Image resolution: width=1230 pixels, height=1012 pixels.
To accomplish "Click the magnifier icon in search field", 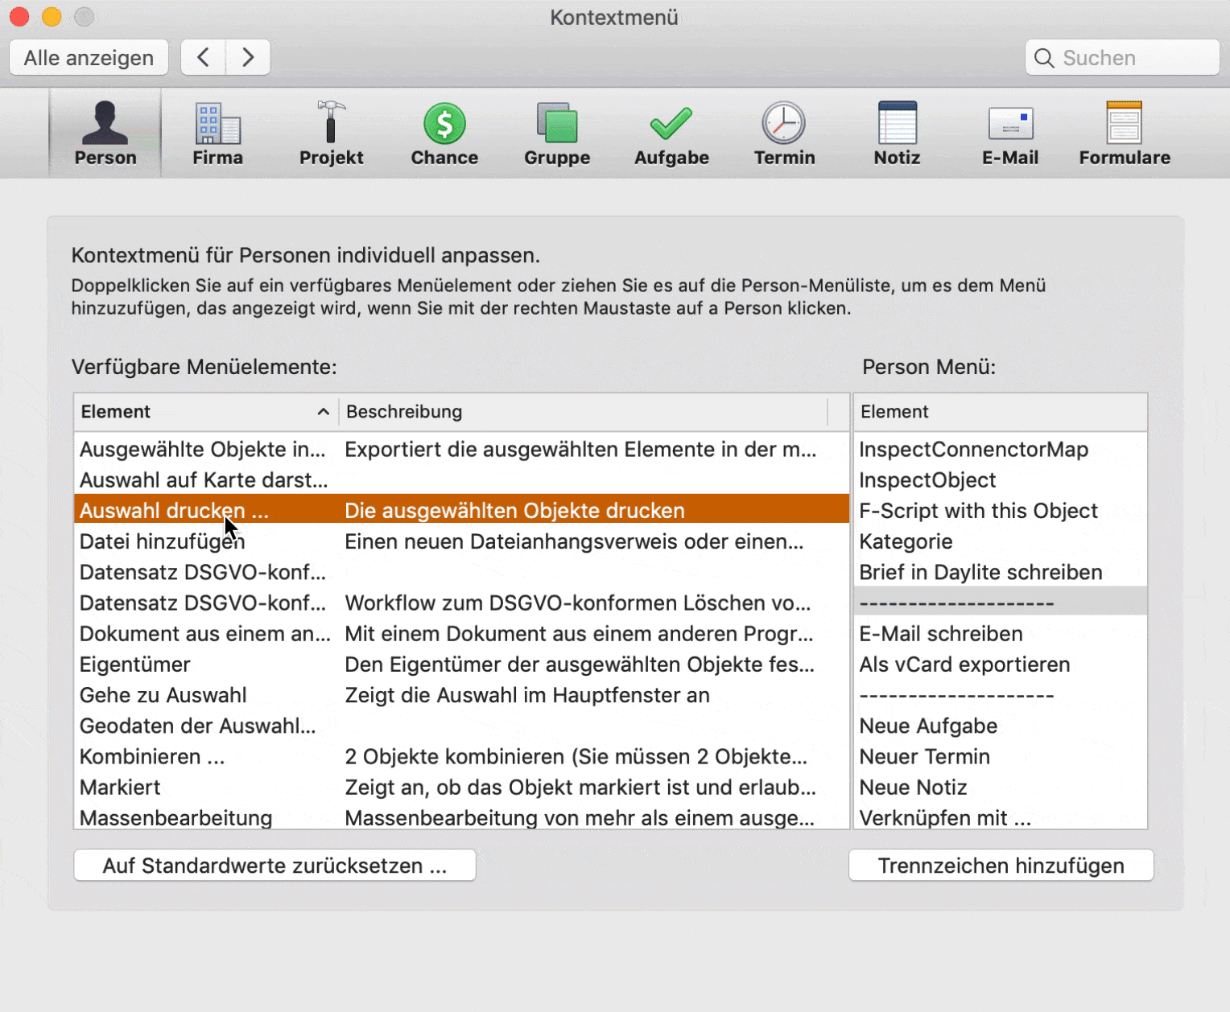I will coord(1044,58).
